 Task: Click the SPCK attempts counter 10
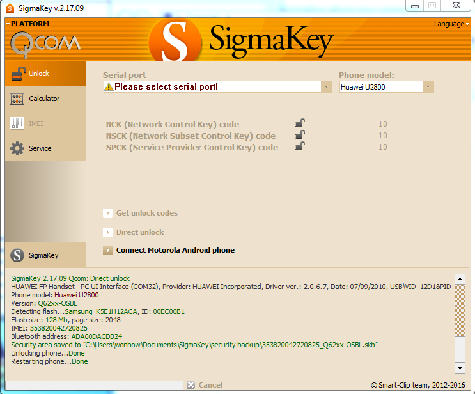pos(383,147)
